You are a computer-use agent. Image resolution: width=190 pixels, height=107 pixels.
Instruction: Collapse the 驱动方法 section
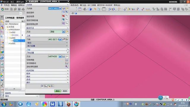point(47,28)
